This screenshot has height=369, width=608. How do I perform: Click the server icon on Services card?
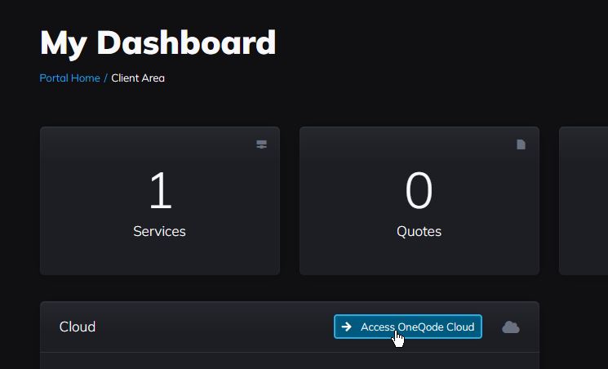tap(261, 144)
